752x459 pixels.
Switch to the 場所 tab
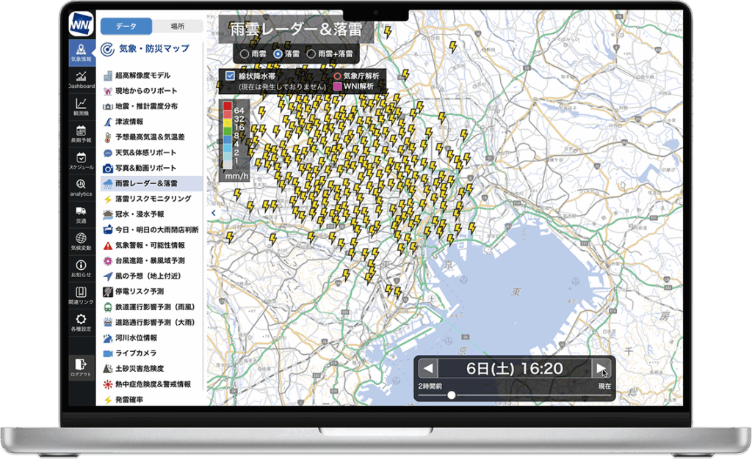point(178,26)
